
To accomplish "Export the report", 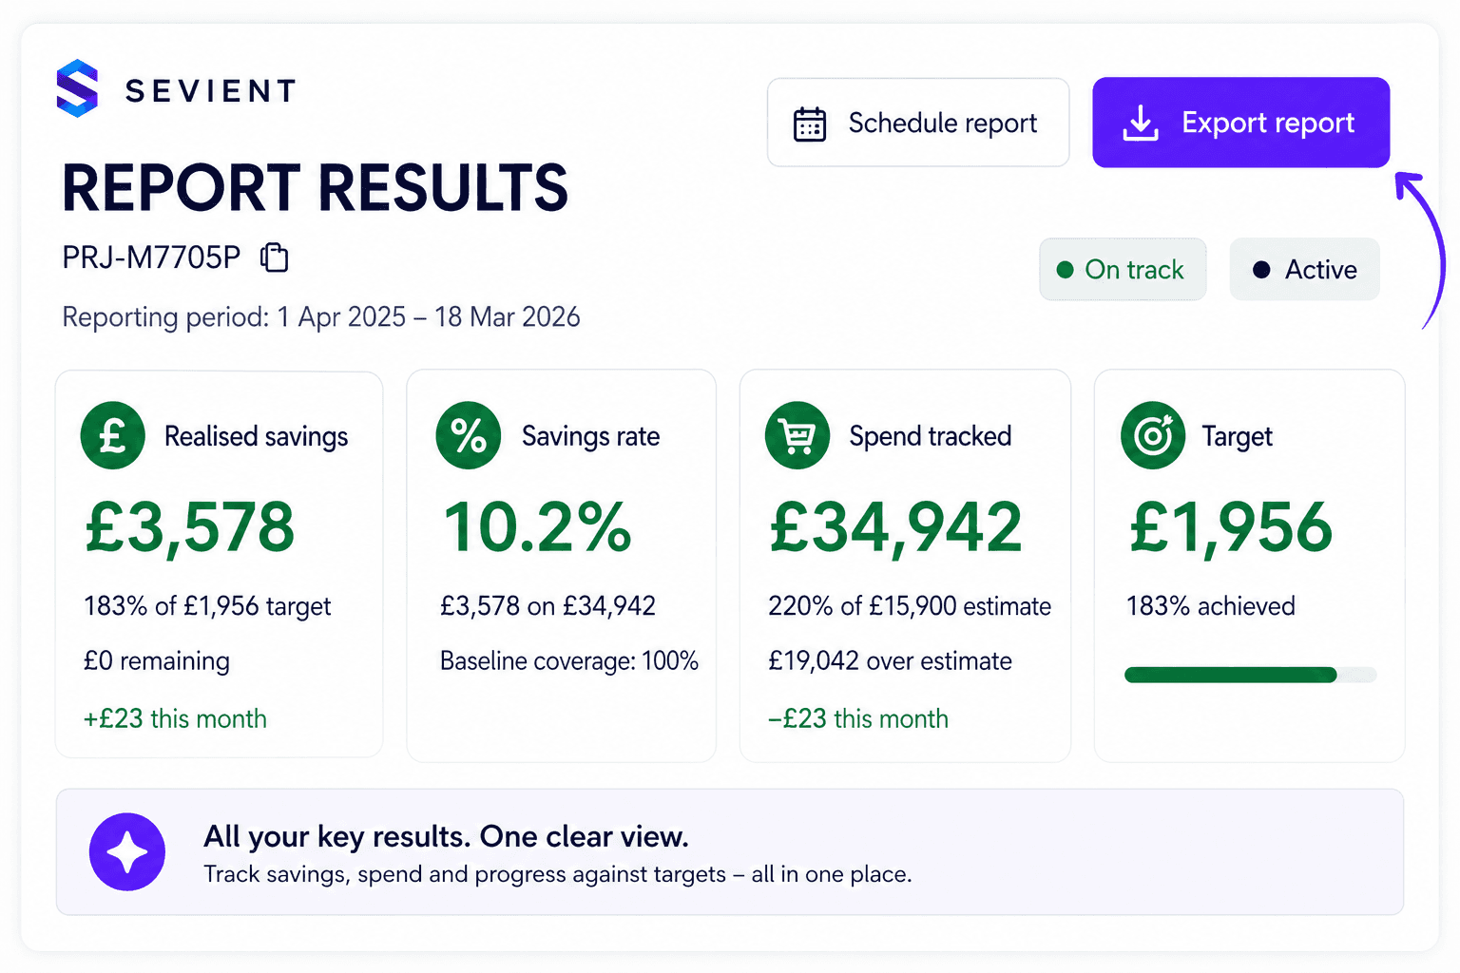I will 1241,123.
